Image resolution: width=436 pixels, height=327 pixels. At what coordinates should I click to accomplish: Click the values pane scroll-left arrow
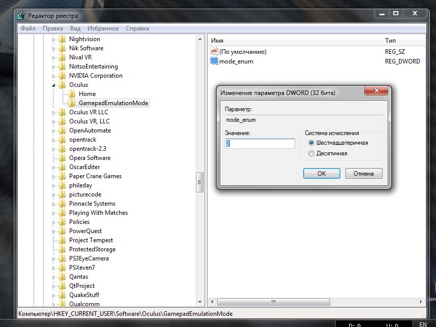point(212,302)
